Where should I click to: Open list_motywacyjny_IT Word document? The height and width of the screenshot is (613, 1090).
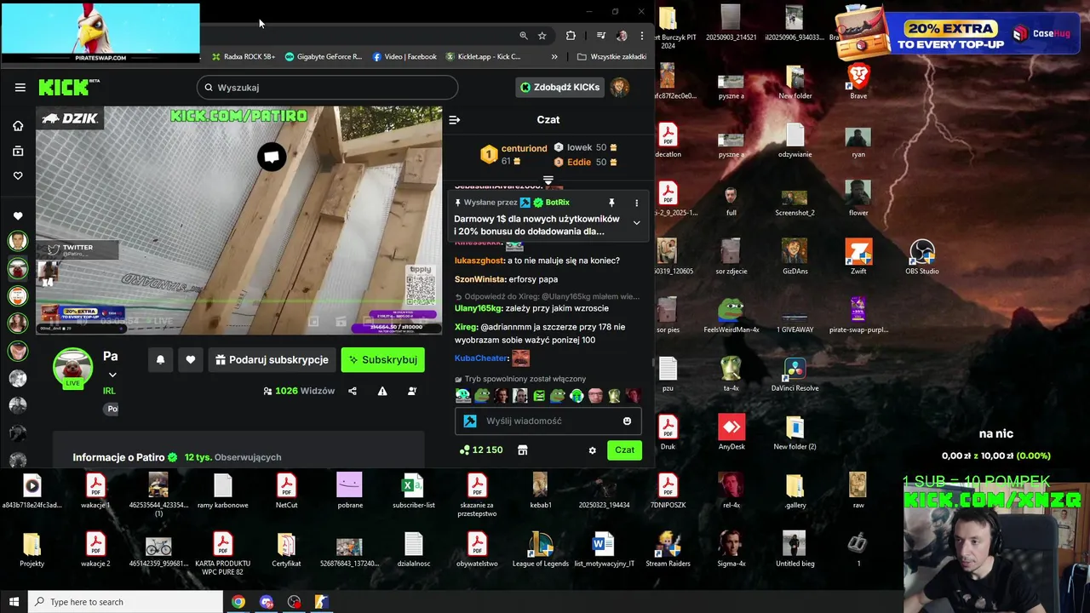pyautogui.click(x=604, y=548)
